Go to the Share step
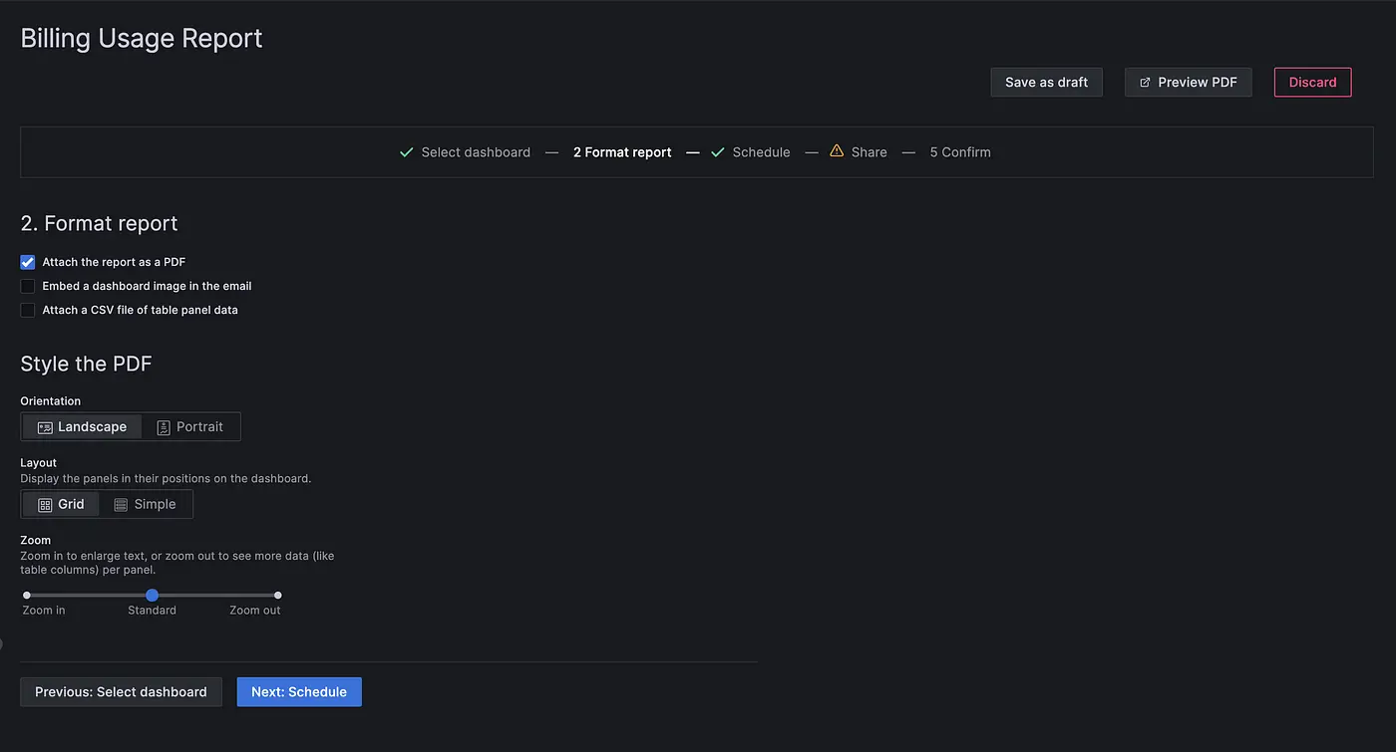This screenshot has height=752, width=1396. coord(866,151)
